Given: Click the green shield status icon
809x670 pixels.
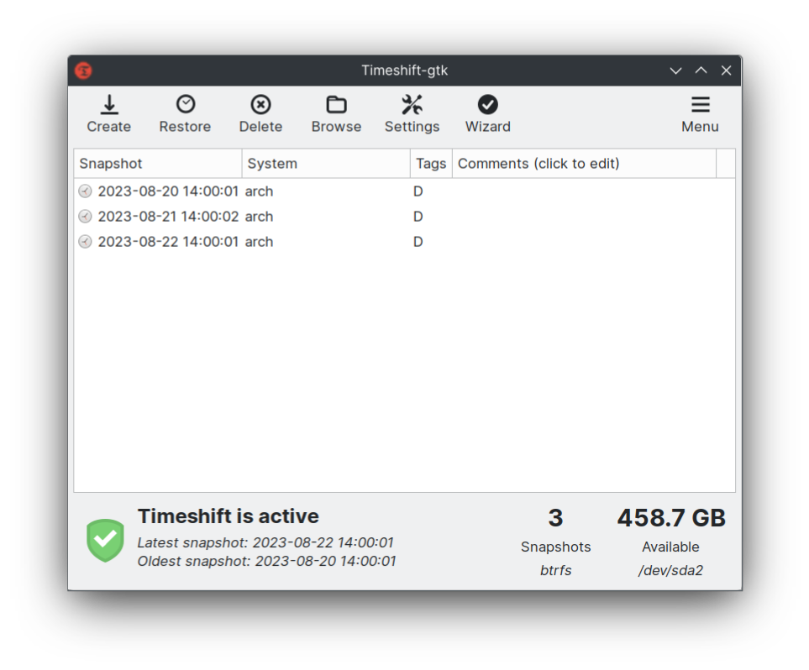Looking at the screenshot, I should [104, 540].
